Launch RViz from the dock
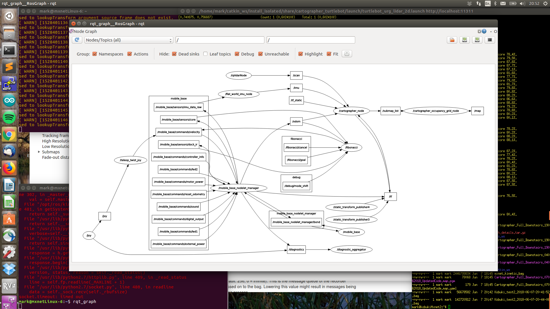550x309 pixels. point(9,286)
